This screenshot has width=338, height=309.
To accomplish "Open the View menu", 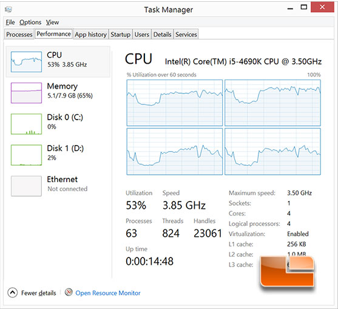I will [52, 22].
